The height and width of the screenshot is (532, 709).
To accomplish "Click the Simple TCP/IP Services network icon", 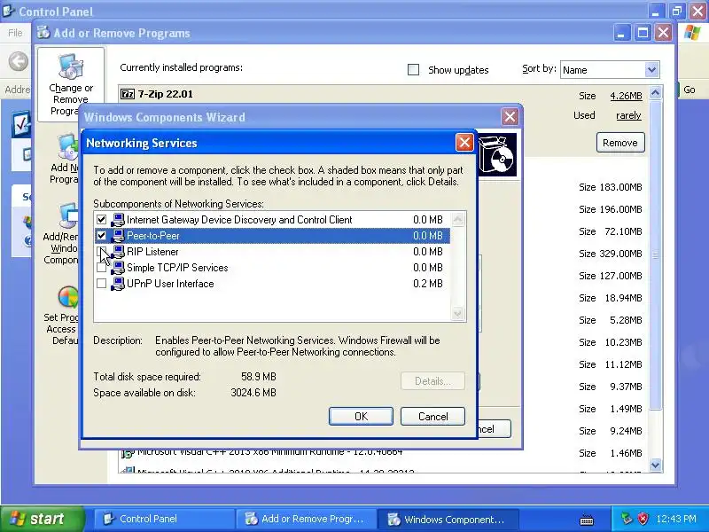I will click(x=118, y=268).
